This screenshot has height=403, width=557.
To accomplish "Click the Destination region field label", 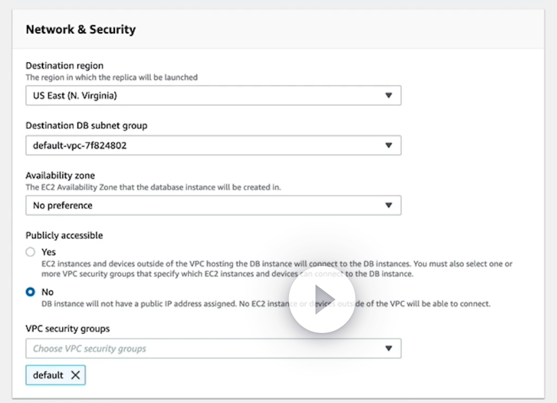I will coord(64,66).
